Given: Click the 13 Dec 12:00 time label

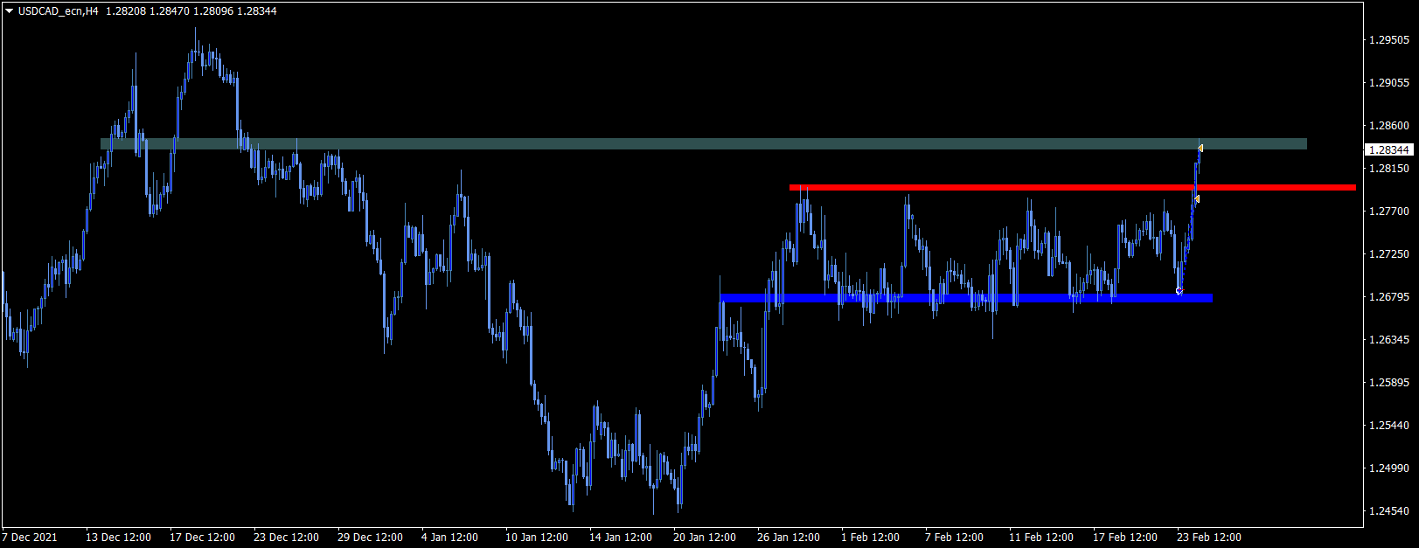Looking at the screenshot, I should [118, 538].
